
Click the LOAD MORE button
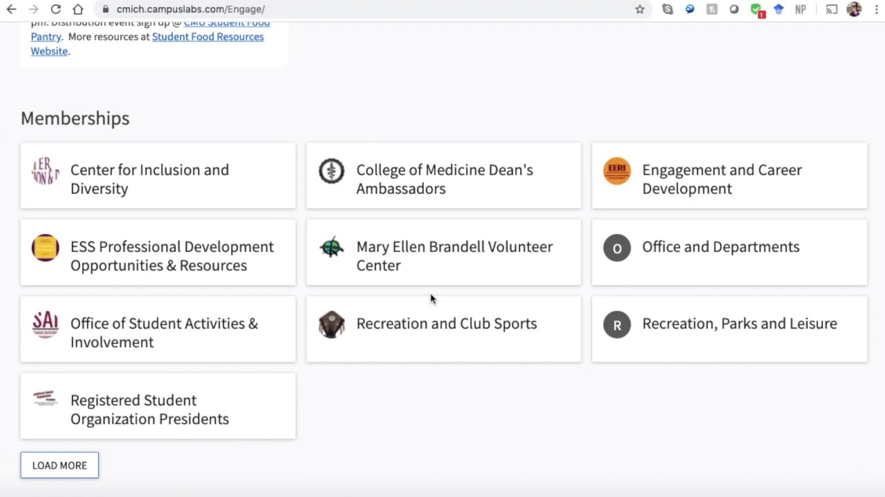pos(59,465)
